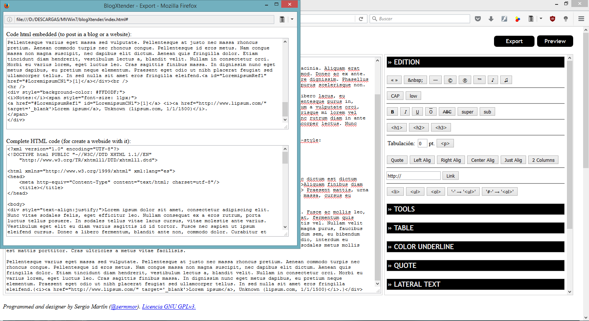Viewport: 589px width, 321px height.
Task: Reload the page in the main window
Action: (x=361, y=19)
